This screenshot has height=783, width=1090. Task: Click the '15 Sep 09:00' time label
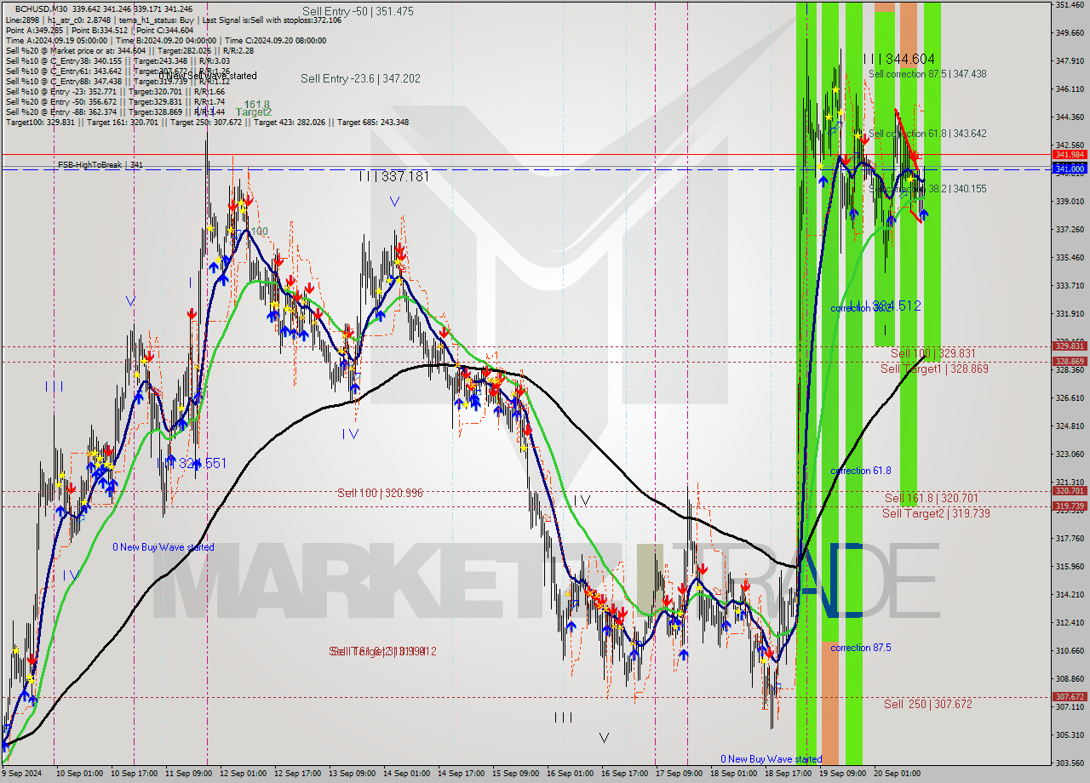[517, 774]
